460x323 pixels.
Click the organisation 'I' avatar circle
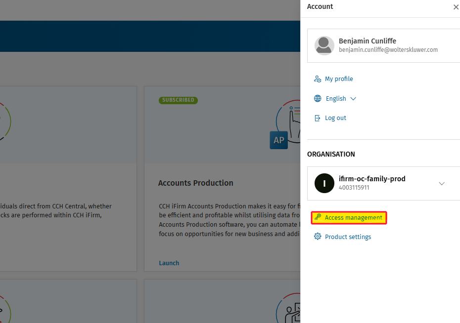[324, 183]
